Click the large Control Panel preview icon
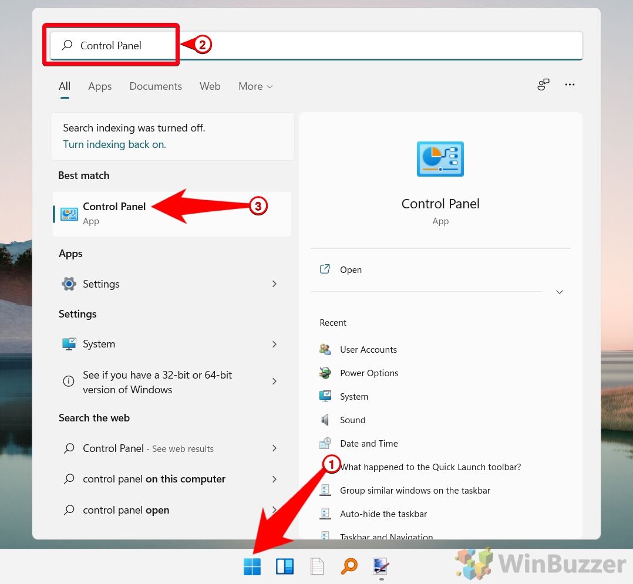633x584 pixels. pyautogui.click(x=440, y=158)
